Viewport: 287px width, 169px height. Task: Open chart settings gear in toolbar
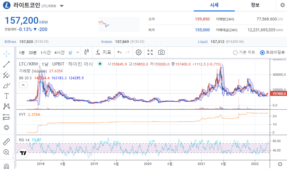pos(138,52)
